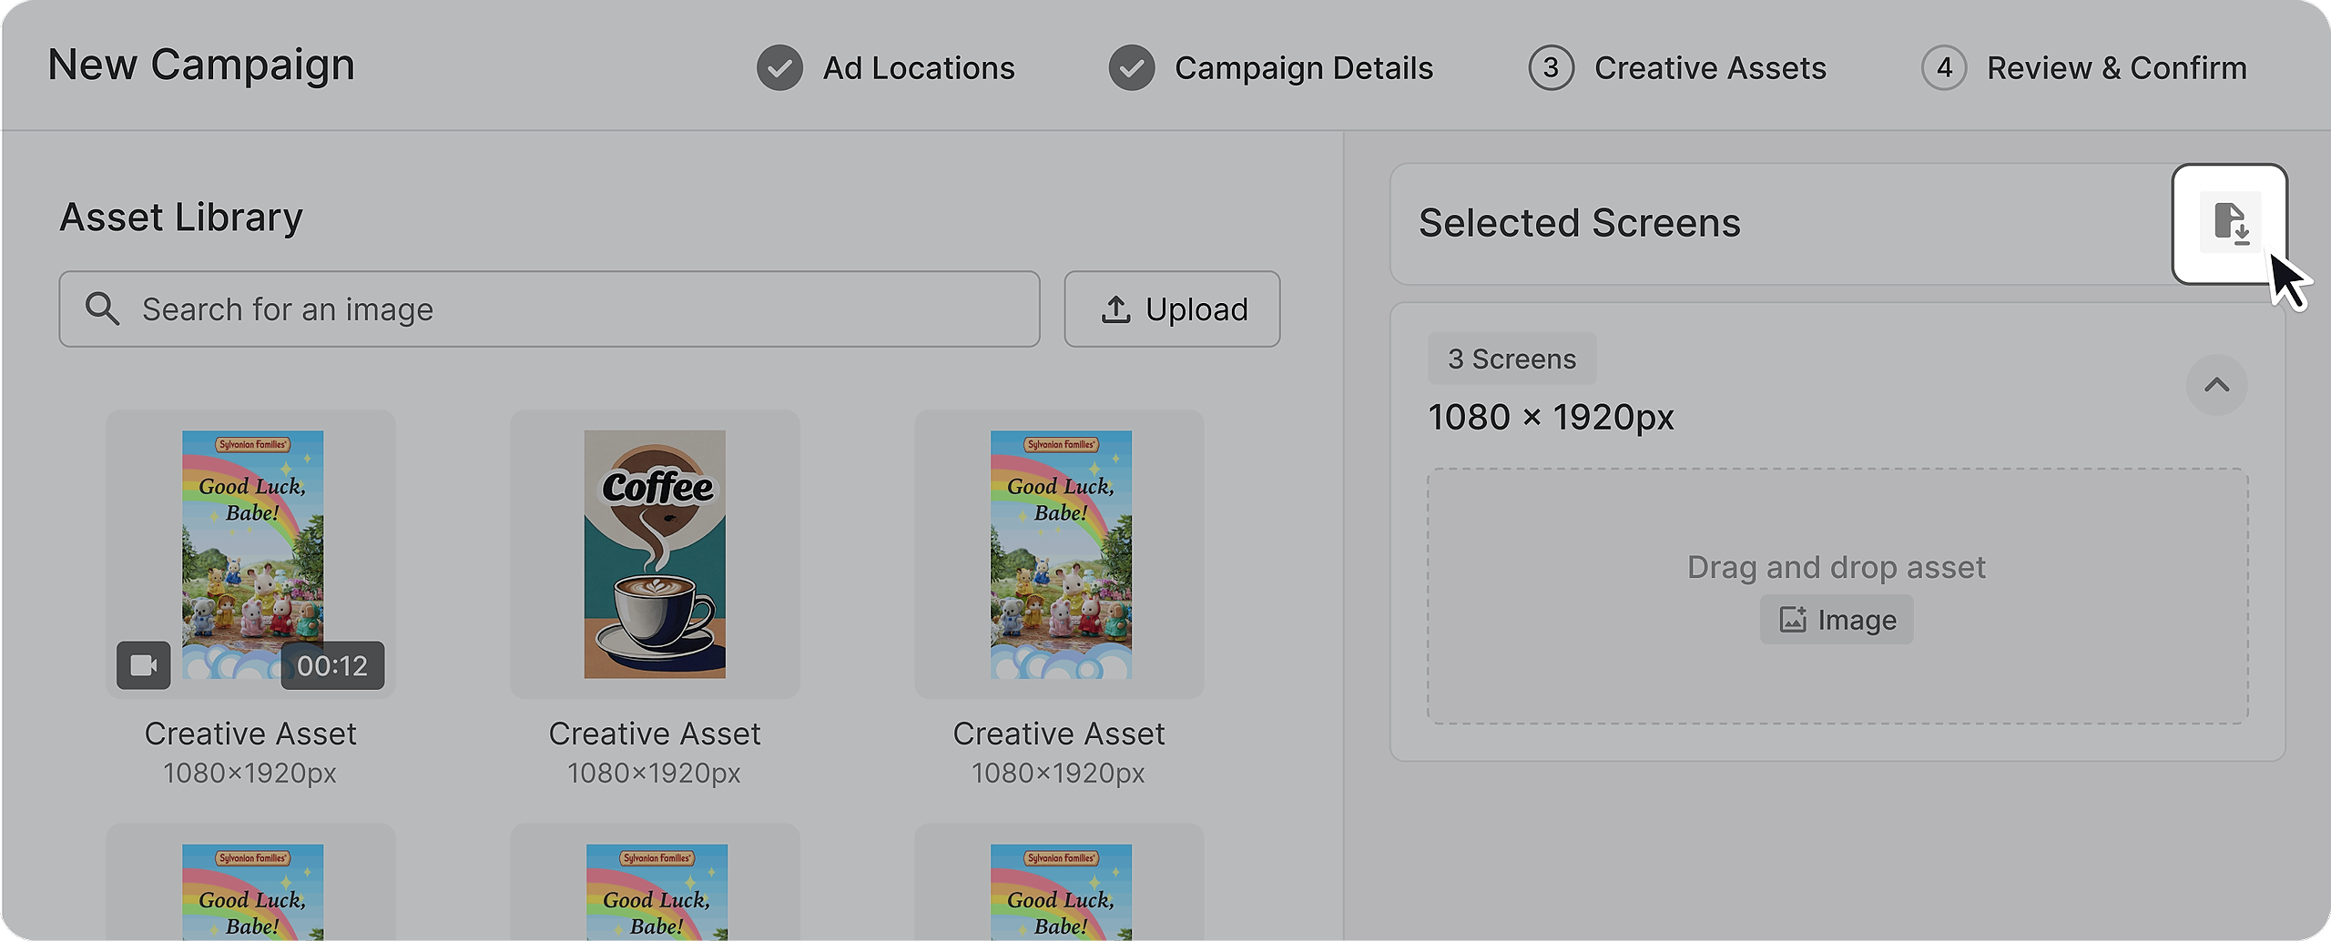Click the Image button in drop zone
The height and width of the screenshot is (941, 2331).
point(1837,620)
